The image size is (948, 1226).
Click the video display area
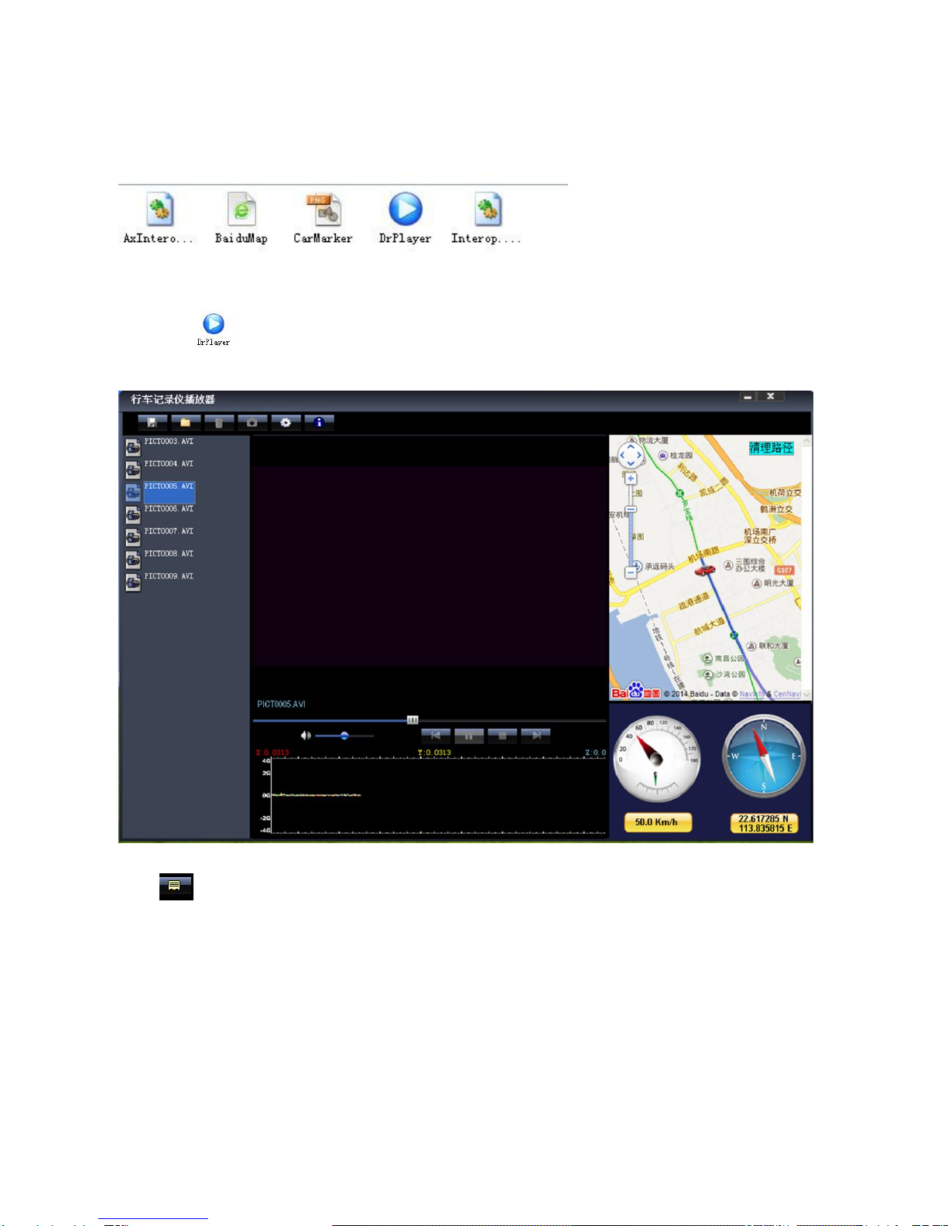[430, 565]
